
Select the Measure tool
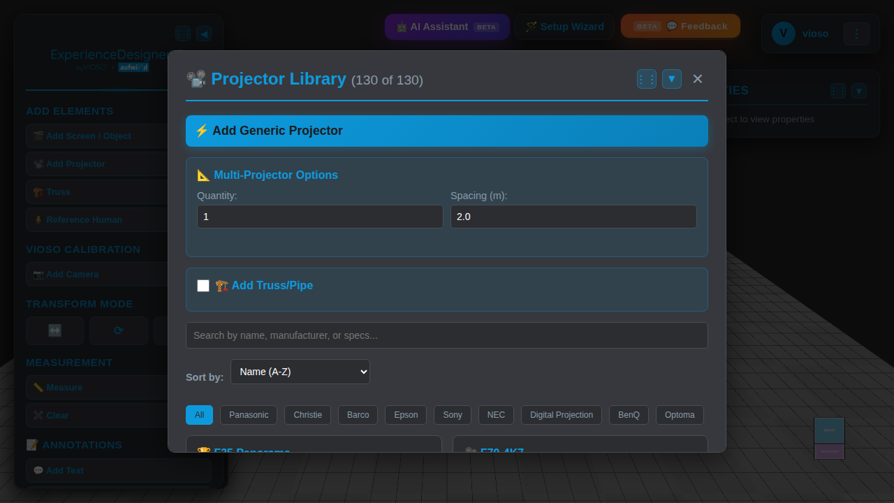tap(64, 387)
